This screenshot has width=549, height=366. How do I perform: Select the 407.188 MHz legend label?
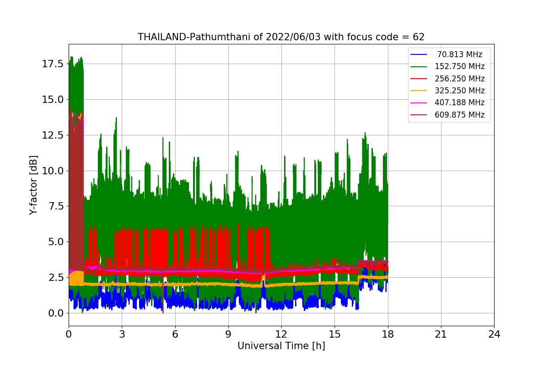coord(460,102)
